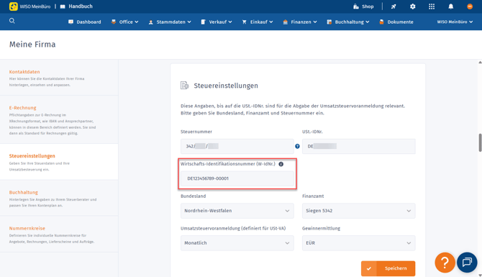This screenshot has width=482, height=277.
Task: Open the chat bubble support button
Action: click(467, 263)
